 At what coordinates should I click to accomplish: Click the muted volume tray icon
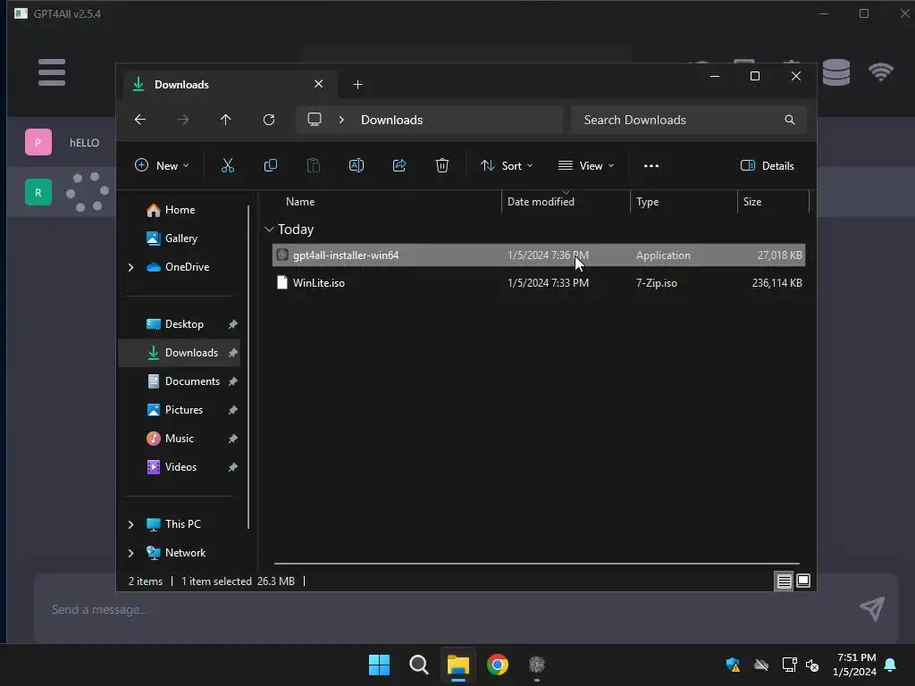pyautogui.click(x=812, y=665)
